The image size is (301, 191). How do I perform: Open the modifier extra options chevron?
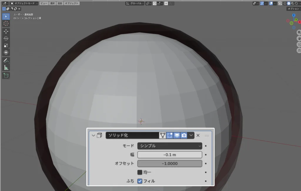[x=191, y=135]
